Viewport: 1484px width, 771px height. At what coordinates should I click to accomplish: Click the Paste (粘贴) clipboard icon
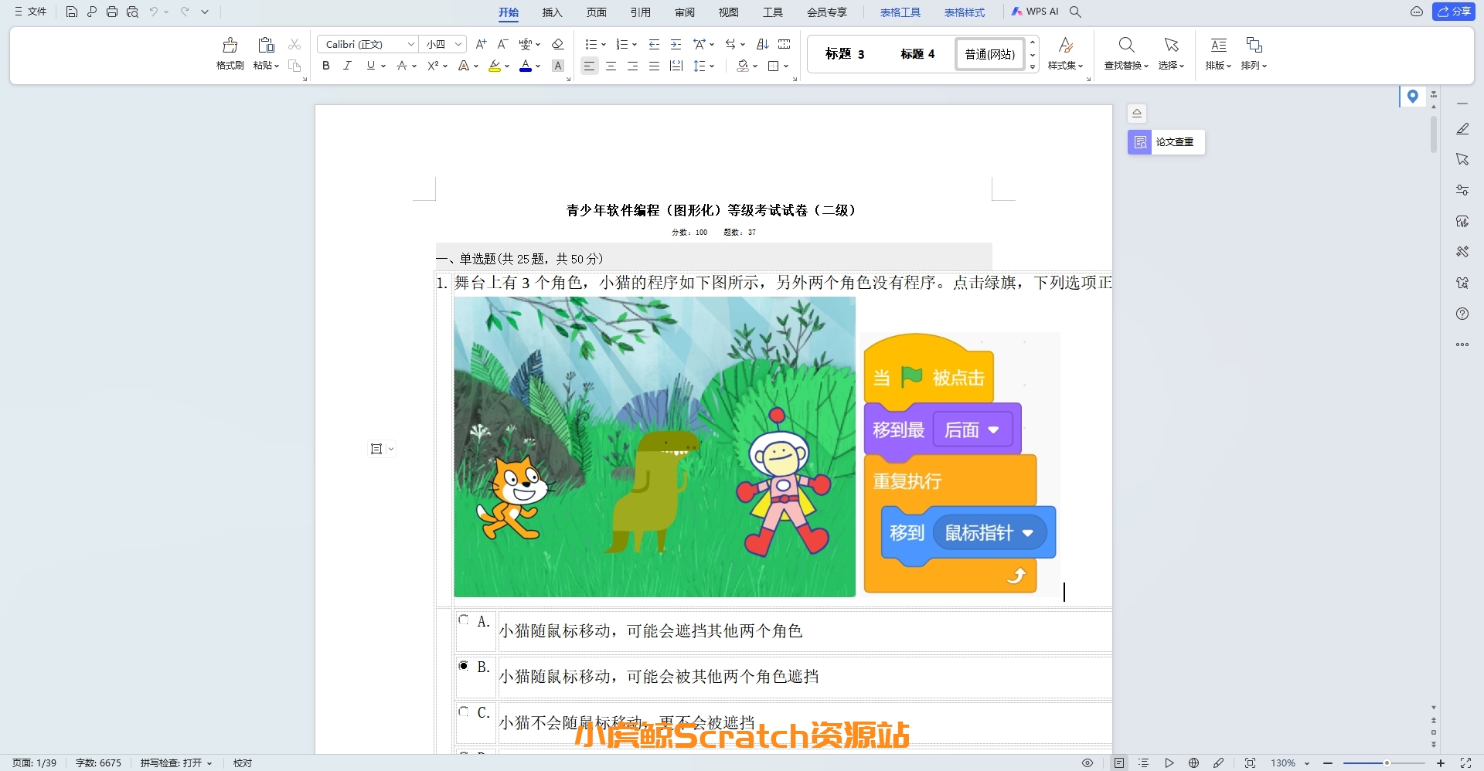click(266, 45)
